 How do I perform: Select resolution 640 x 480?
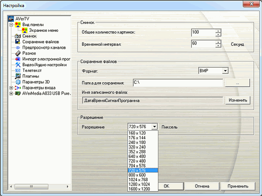143,156
